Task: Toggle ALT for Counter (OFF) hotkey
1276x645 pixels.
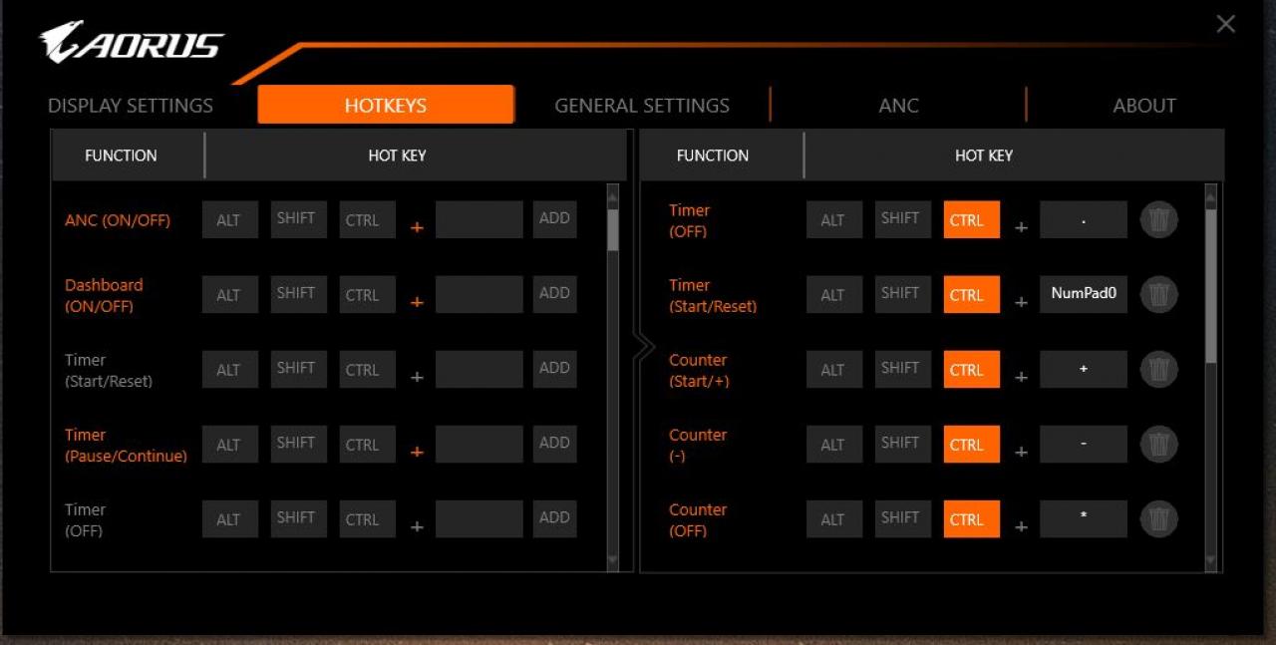Action: pos(834,519)
